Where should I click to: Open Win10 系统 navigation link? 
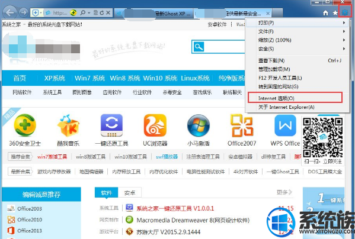[x=160, y=78]
